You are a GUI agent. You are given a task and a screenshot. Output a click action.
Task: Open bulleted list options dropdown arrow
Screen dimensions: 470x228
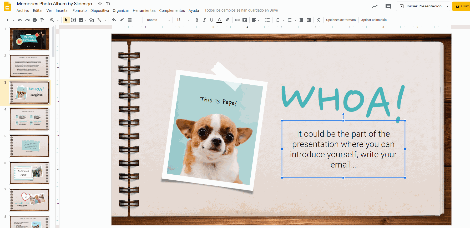point(295,20)
